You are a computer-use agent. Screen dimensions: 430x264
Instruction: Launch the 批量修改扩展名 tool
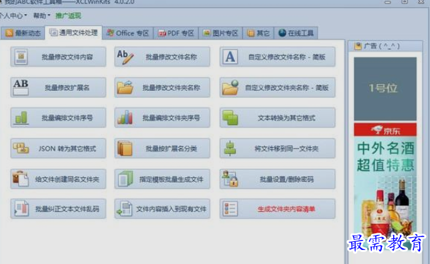[58, 88]
